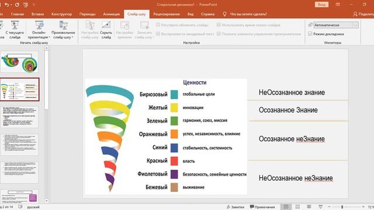Viewport: 374px width, 210px height.
Task: Open the Вид ribbon tab
Action: coord(191,14)
